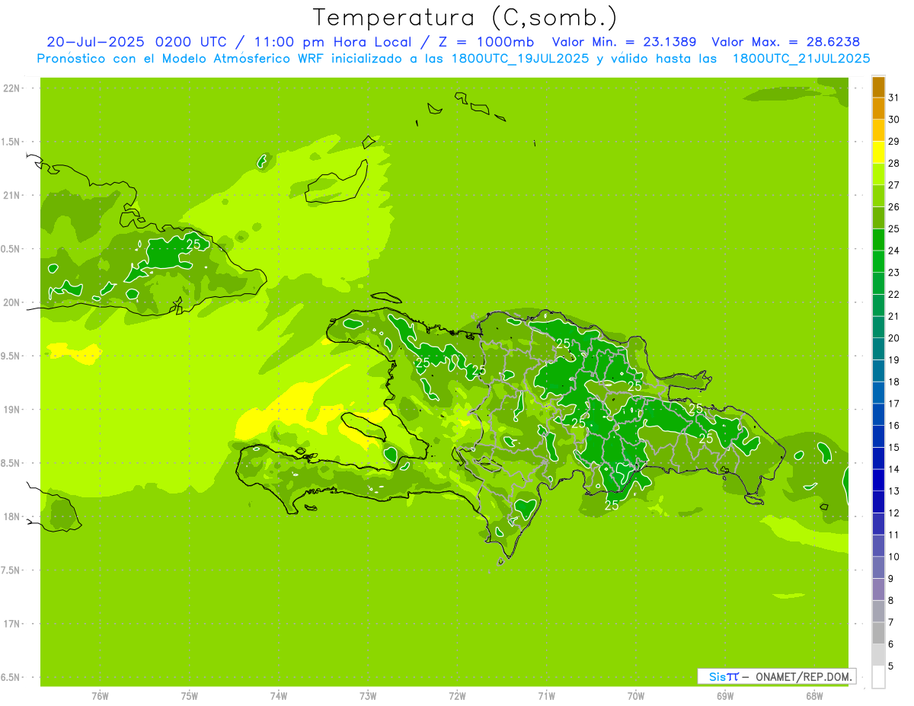Screen dimensions: 914x706
Task: Select the "Valor Min. = 23.1389" text
Action: (x=624, y=42)
